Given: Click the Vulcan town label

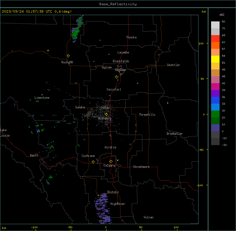Looking at the screenshot, I should 149,217.
